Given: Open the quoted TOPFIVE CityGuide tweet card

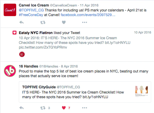Looking at the screenshot, I should [x=85, y=92].
